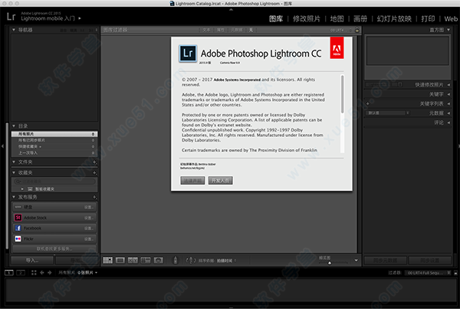This screenshot has height=309, width=460.
Task: Switch to 图库 Library module
Action: 276,18
